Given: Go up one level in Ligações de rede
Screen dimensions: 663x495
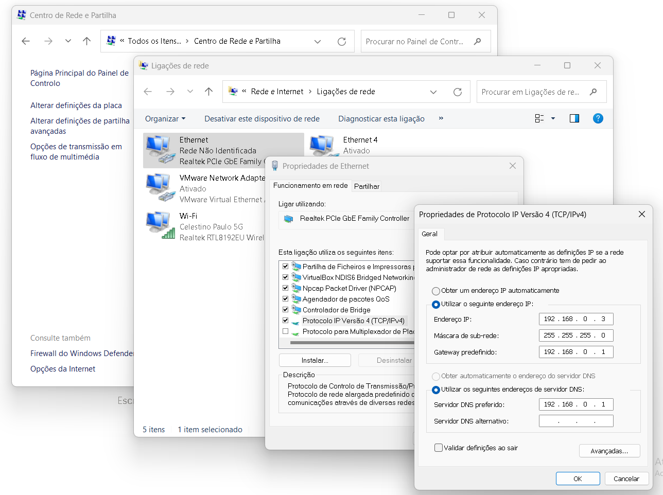Looking at the screenshot, I should [208, 92].
